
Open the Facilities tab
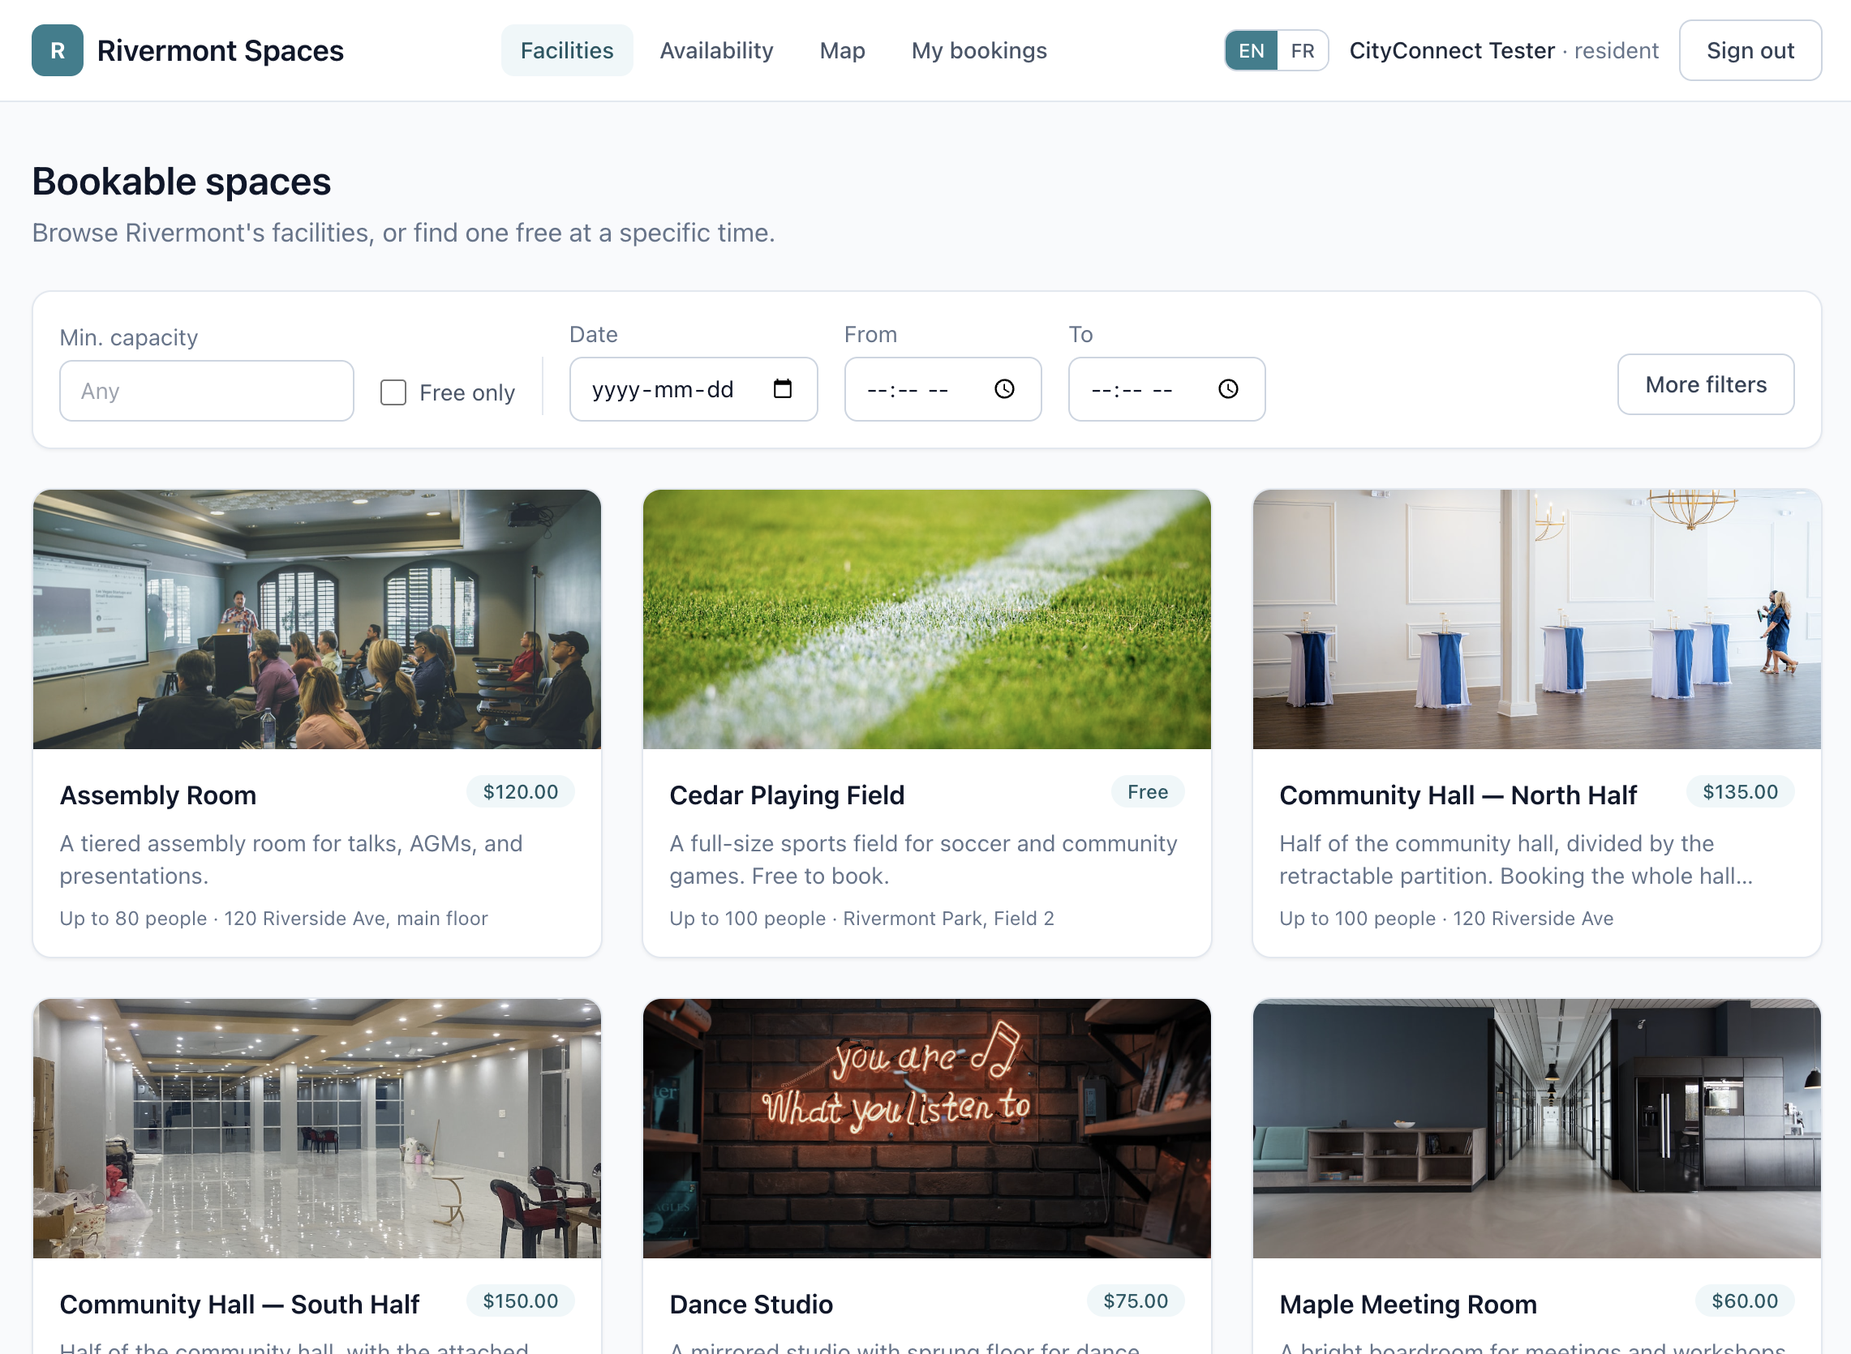tap(566, 51)
